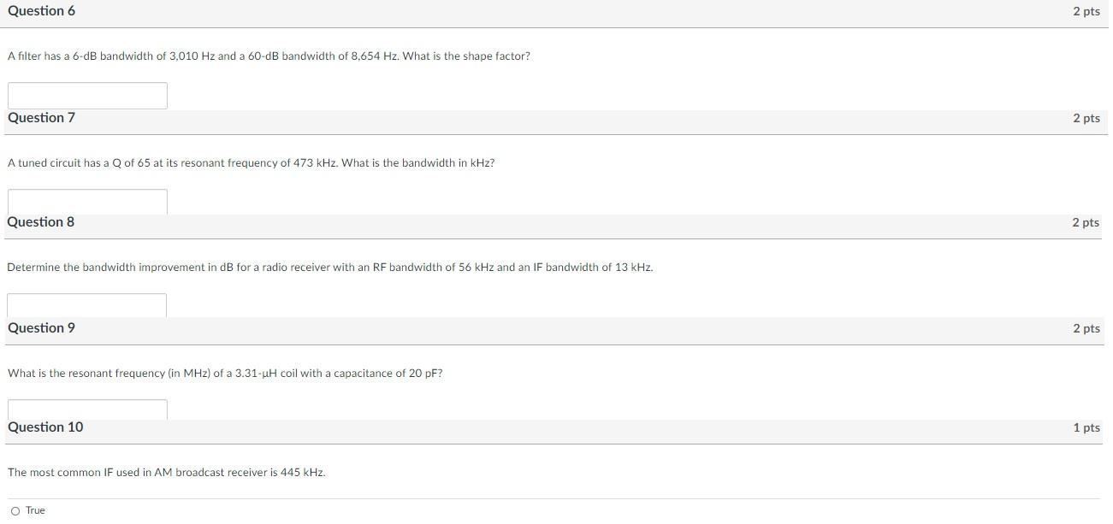Click the answer input field for Question 9
The image size is (1113, 524).
(x=86, y=409)
